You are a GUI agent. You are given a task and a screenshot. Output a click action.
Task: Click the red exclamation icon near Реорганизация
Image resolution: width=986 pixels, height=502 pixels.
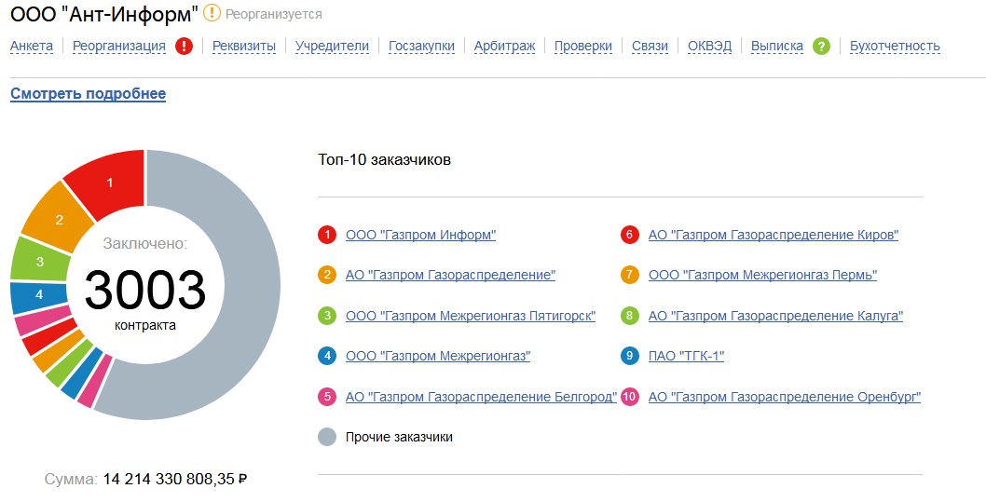pos(185,46)
